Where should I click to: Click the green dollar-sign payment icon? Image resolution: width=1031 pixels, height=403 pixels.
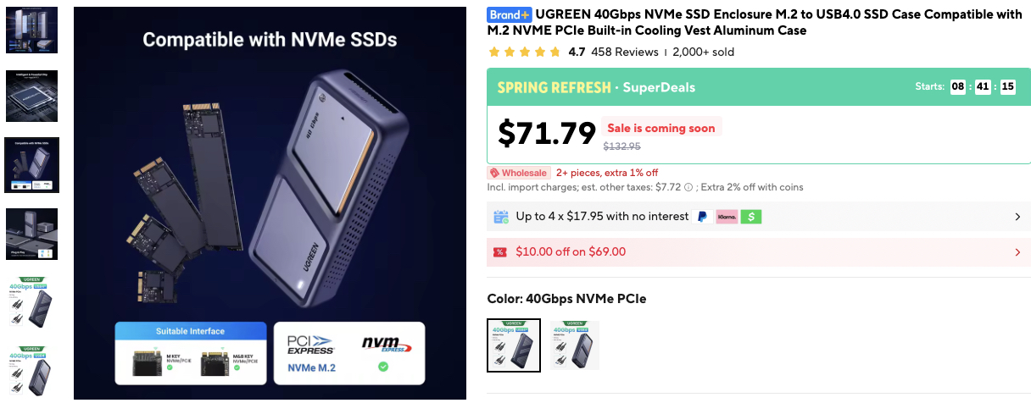pyautogui.click(x=750, y=217)
